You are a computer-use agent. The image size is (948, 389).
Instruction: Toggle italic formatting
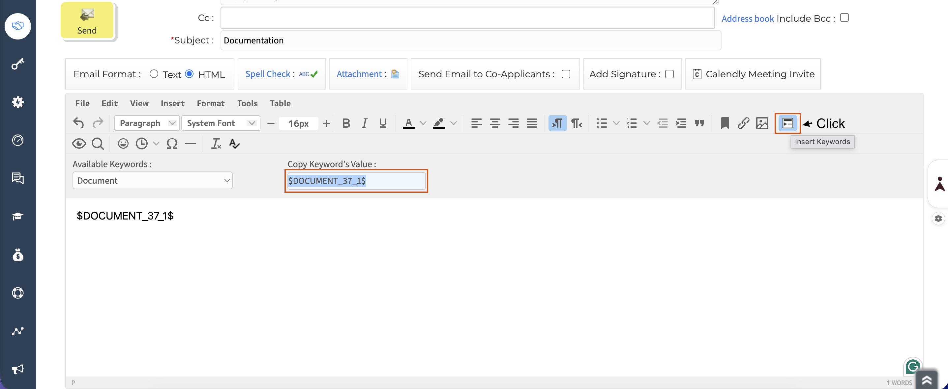364,123
